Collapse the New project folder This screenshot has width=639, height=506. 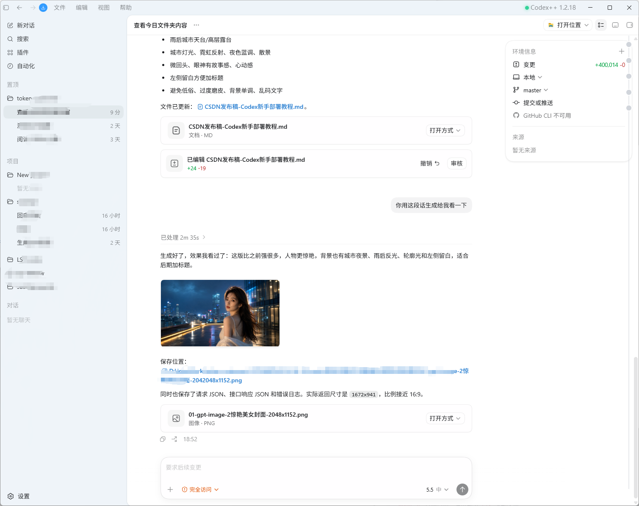[x=10, y=175]
